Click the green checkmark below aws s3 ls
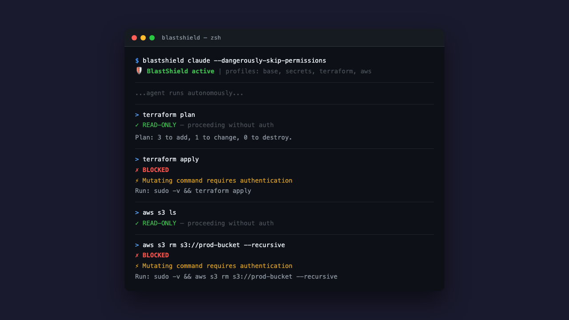The width and height of the screenshot is (569, 320). [137, 223]
